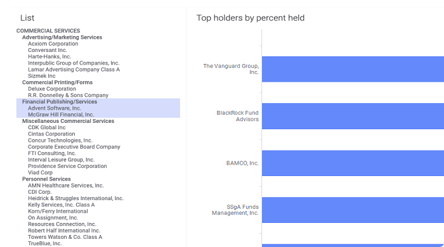The image size is (444, 247).
Task: Select Deluxe Corporation entry
Action: 52,89
